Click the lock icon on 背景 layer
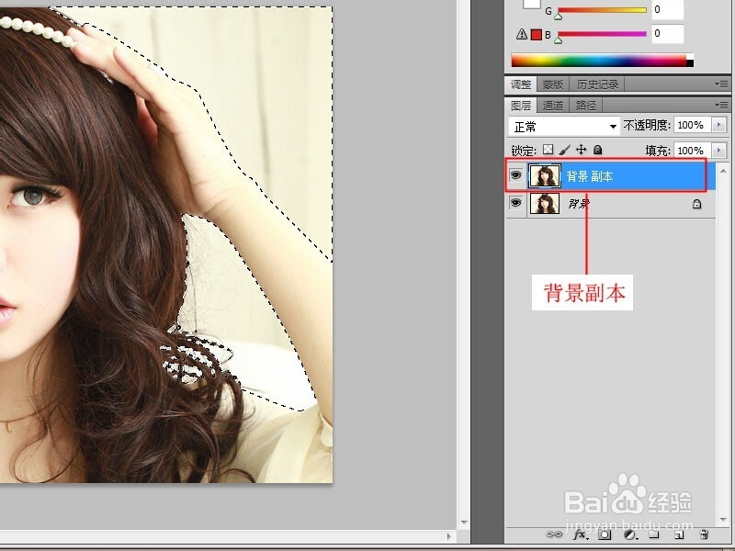Viewport: 735px width, 551px height. coord(696,204)
